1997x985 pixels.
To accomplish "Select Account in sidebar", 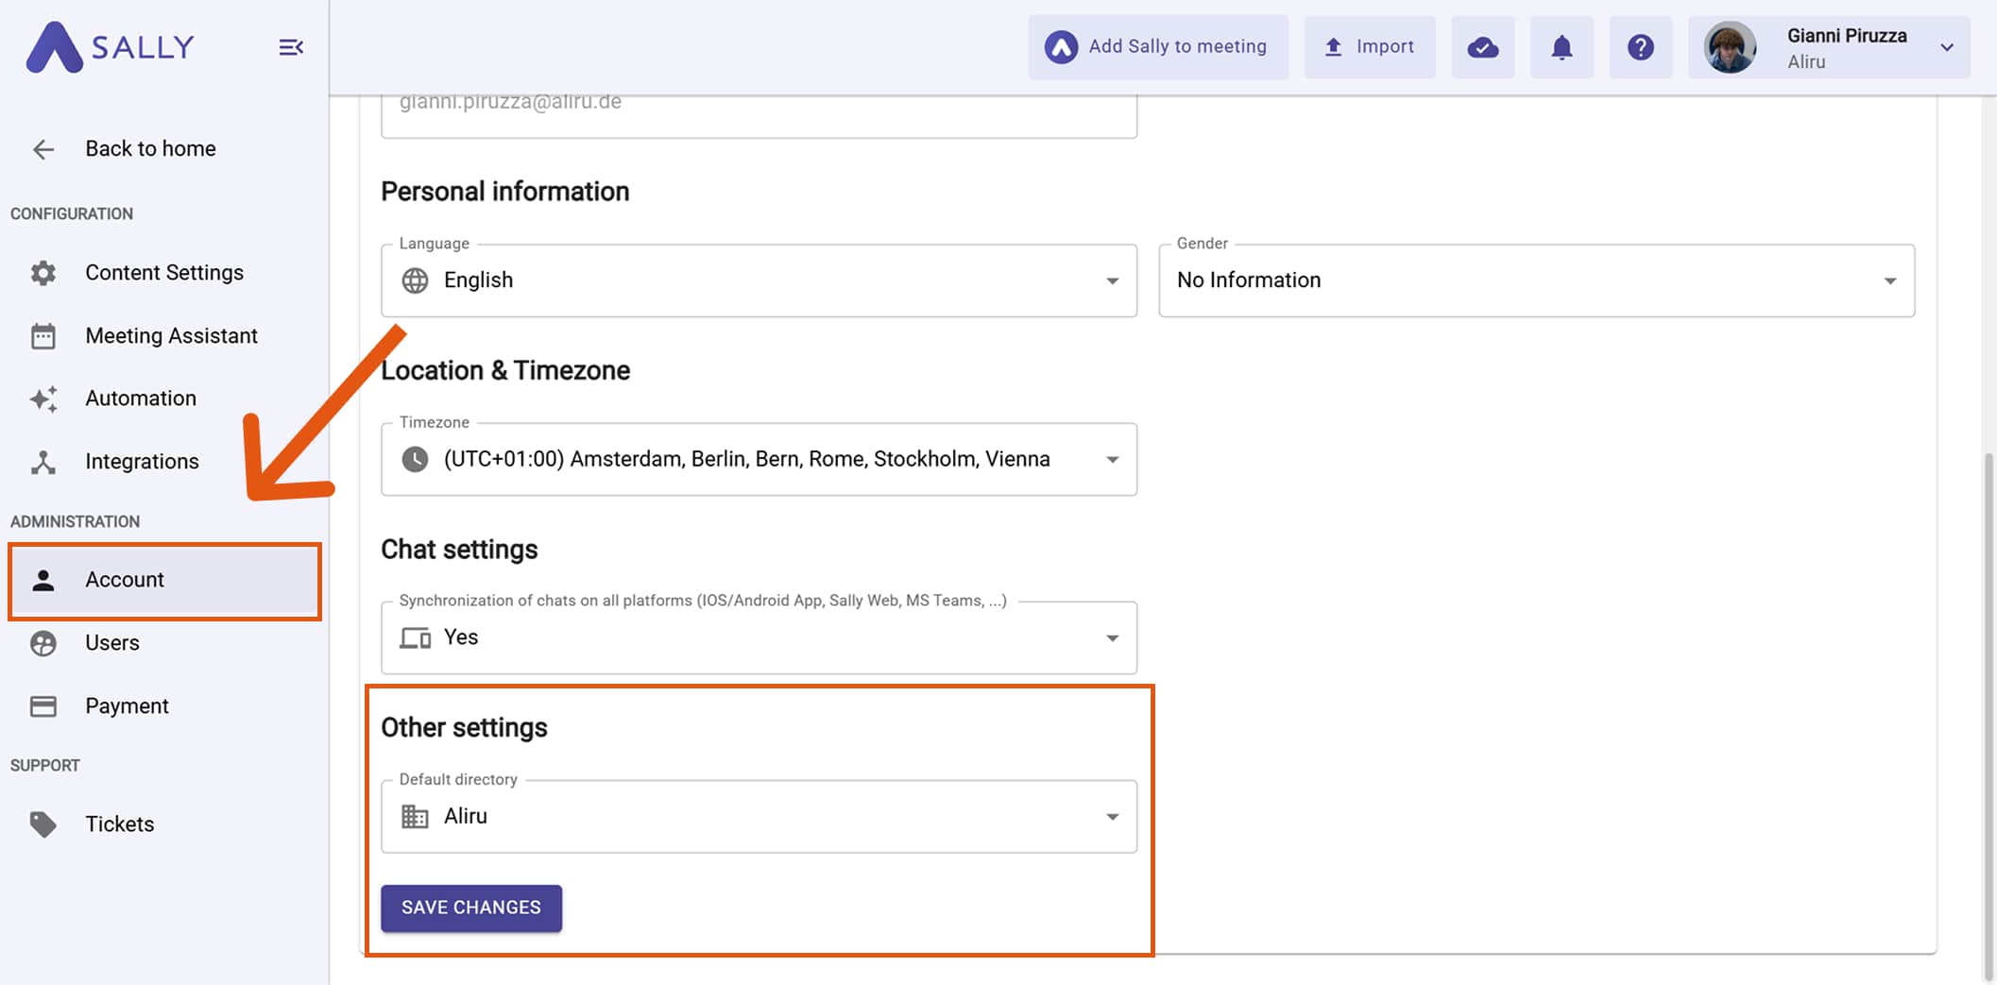I will tap(164, 581).
